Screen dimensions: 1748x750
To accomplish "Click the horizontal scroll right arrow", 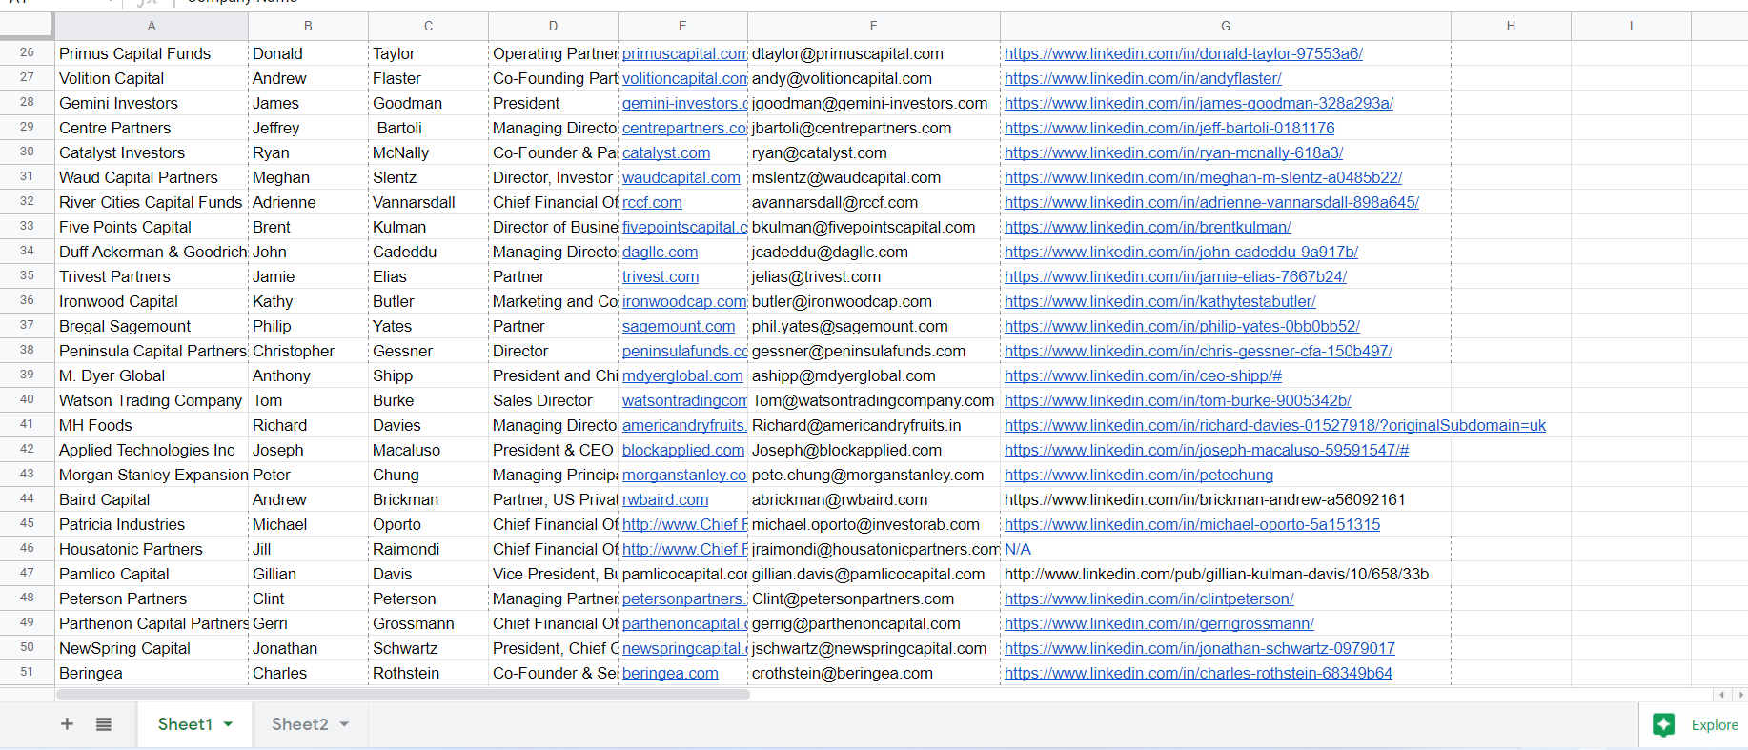I will pos(1740,695).
